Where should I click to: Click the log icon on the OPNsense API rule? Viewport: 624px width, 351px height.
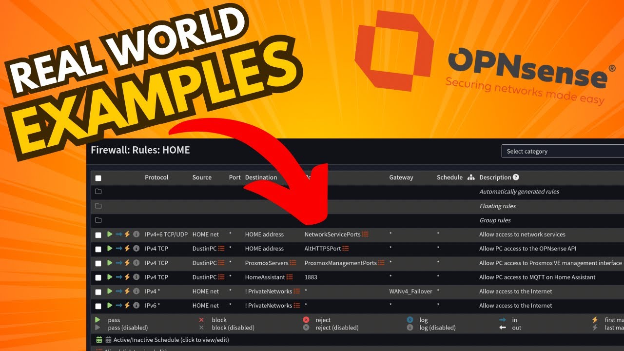pyautogui.click(x=136, y=249)
